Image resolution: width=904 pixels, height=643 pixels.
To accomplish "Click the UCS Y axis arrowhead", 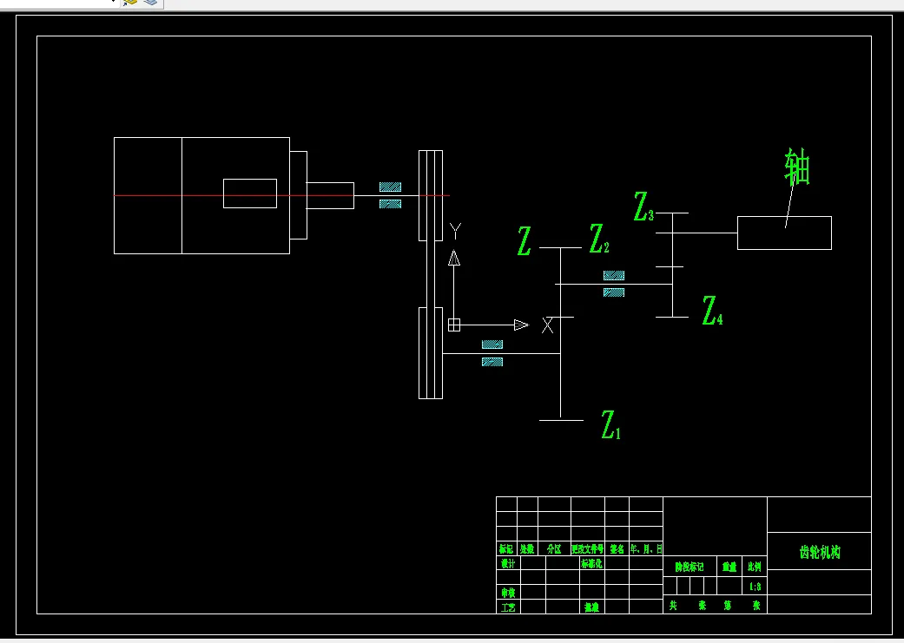I will coord(454,258).
